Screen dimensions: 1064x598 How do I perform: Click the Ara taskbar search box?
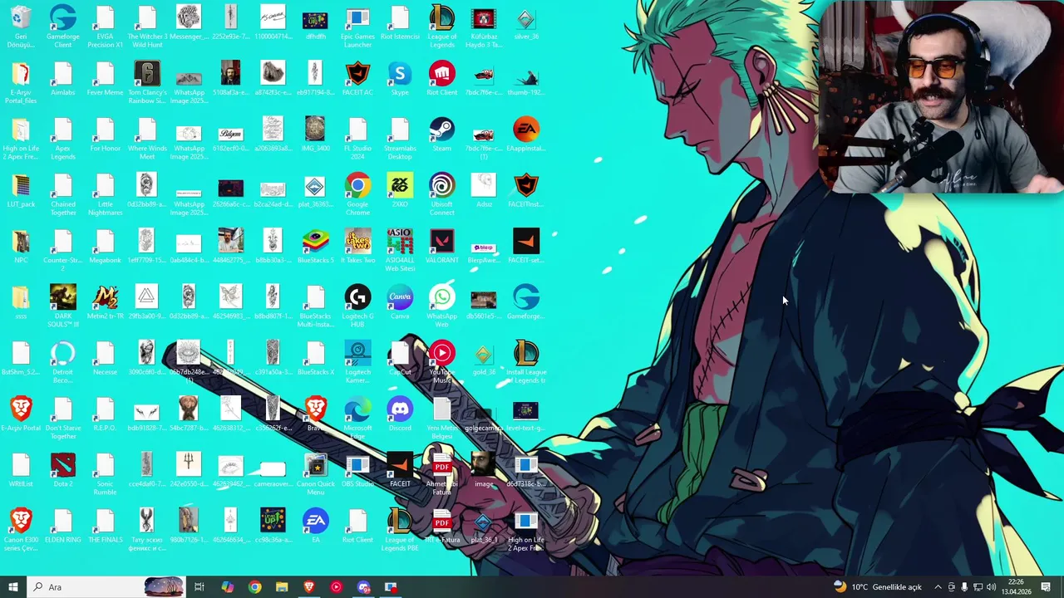pos(106,587)
